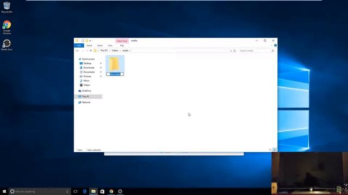Click the Cortana Ask me anything box
Viewport: 348px width, 195px height.
tap(40, 191)
